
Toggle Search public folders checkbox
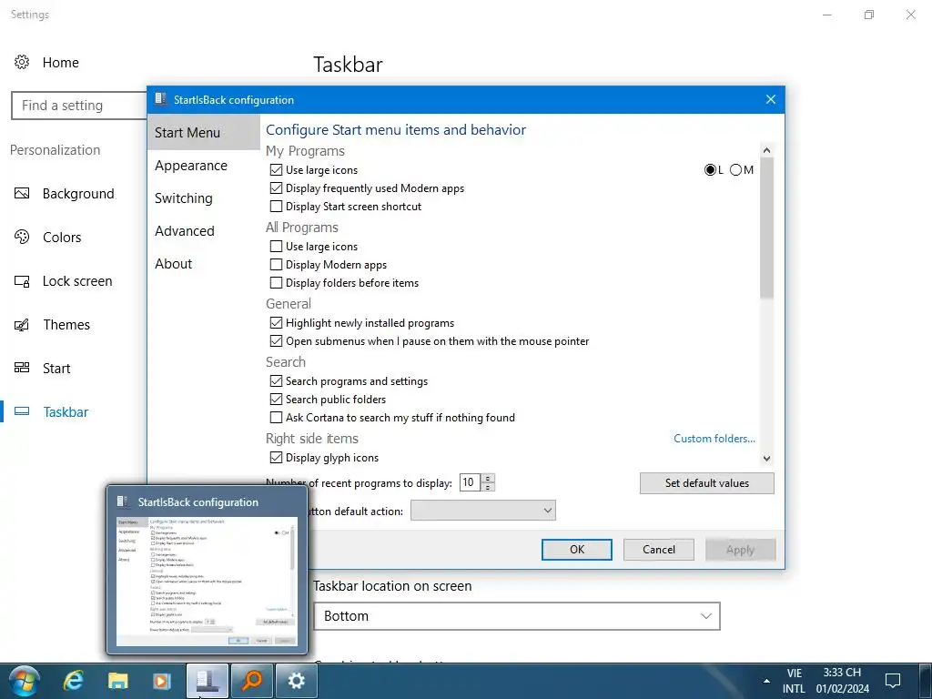[x=276, y=400]
